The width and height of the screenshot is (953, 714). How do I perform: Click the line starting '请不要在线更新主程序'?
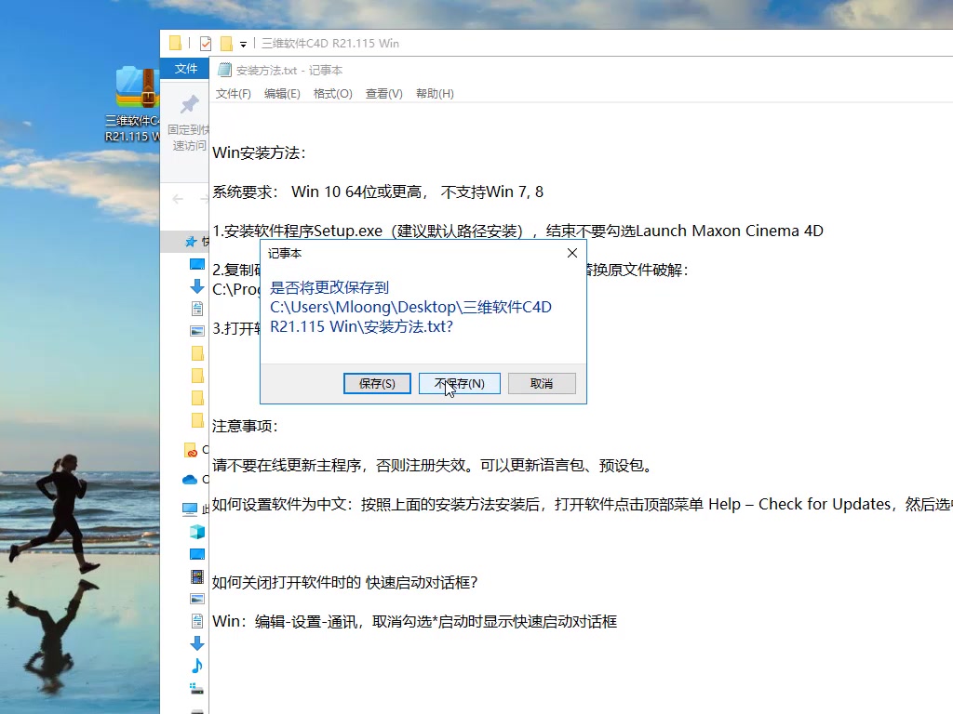(433, 466)
